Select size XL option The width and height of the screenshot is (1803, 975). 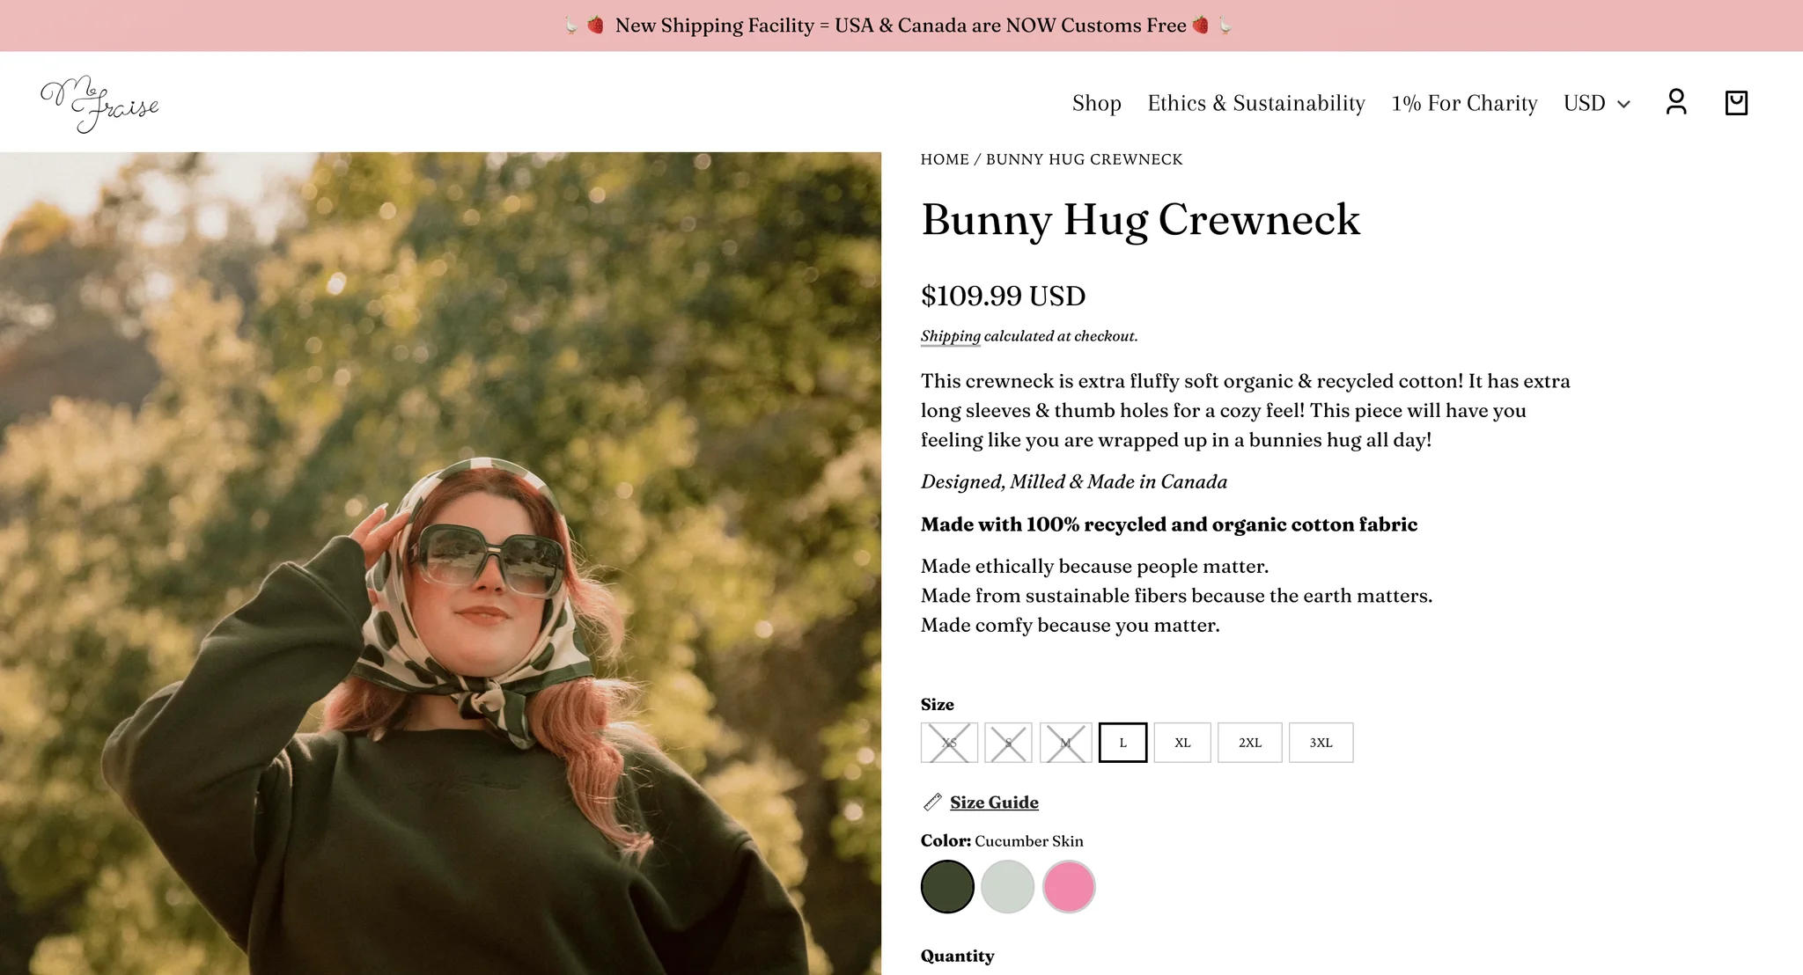[1182, 743]
